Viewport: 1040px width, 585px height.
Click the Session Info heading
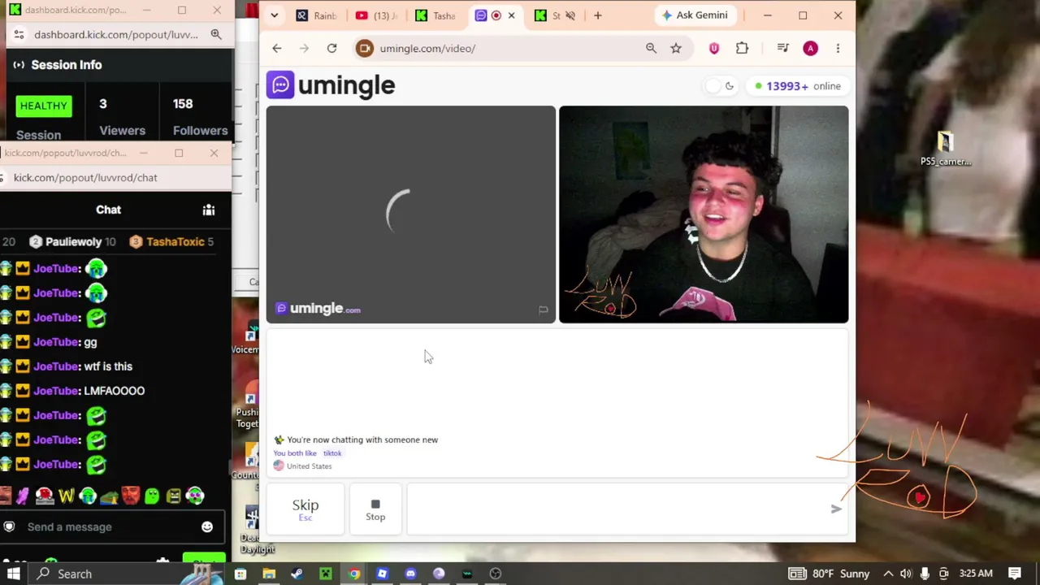pyautogui.click(x=67, y=65)
